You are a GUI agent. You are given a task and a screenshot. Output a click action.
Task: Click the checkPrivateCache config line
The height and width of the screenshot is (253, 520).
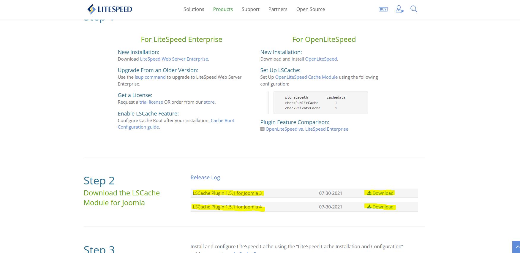point(311,108)
